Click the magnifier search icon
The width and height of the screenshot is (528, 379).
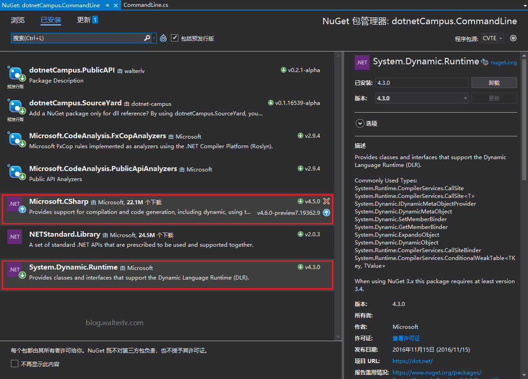coord(148,38)
